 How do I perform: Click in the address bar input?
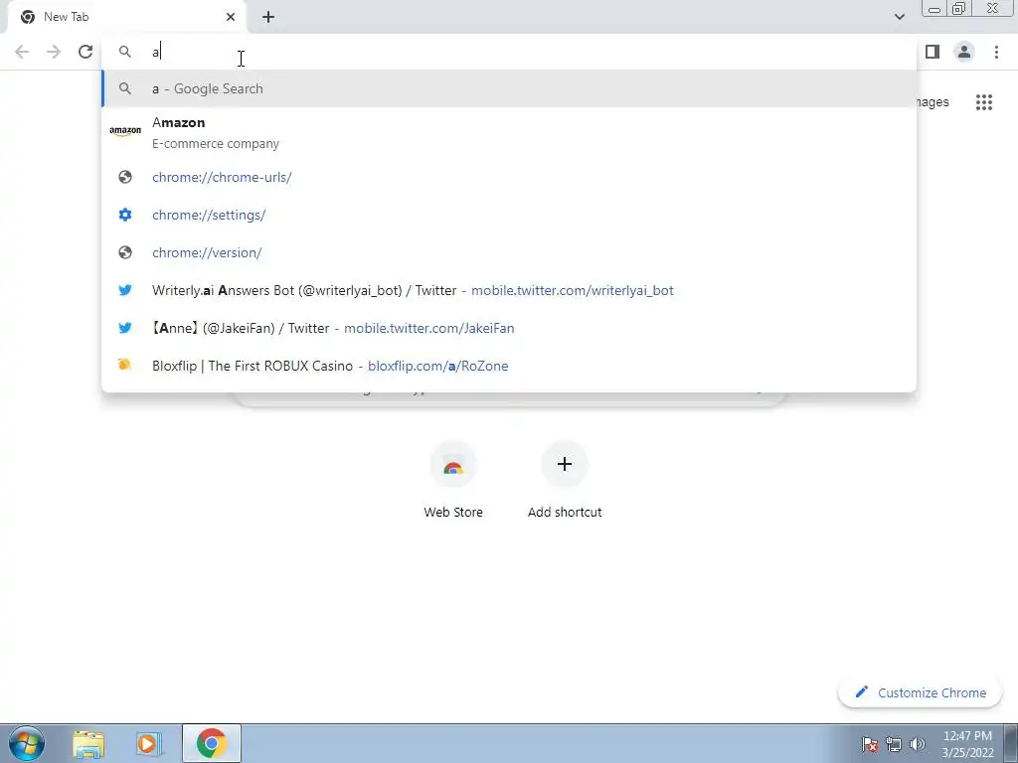509,52
